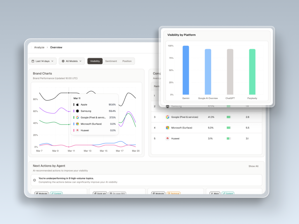Screen dimensions: 299x224
Task: Go to Analyze in the breadcrumb
Action: pos(39,48)
